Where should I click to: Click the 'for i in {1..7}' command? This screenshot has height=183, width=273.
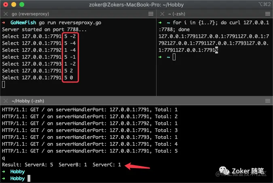click(195, 23)
